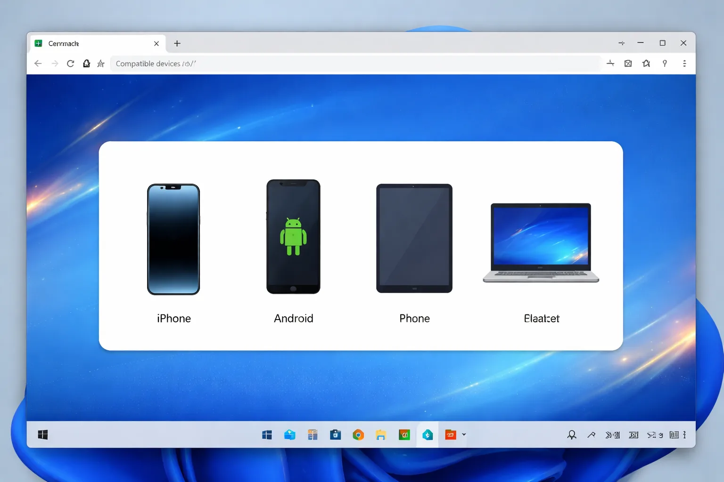Click the forward navigation arrow
The height and width of the screenshot is (482, 724).
55,64
